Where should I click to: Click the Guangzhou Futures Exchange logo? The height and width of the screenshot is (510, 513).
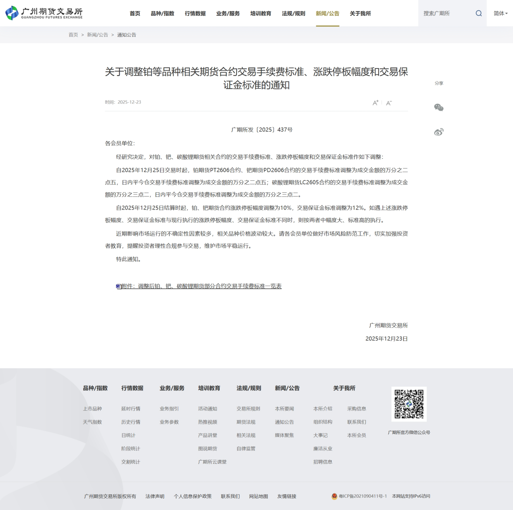44,13
